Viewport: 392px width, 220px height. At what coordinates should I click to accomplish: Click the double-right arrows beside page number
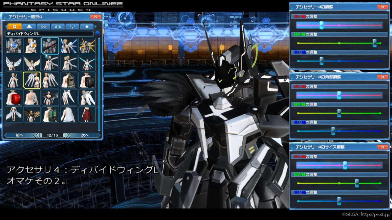pos(68,135)
